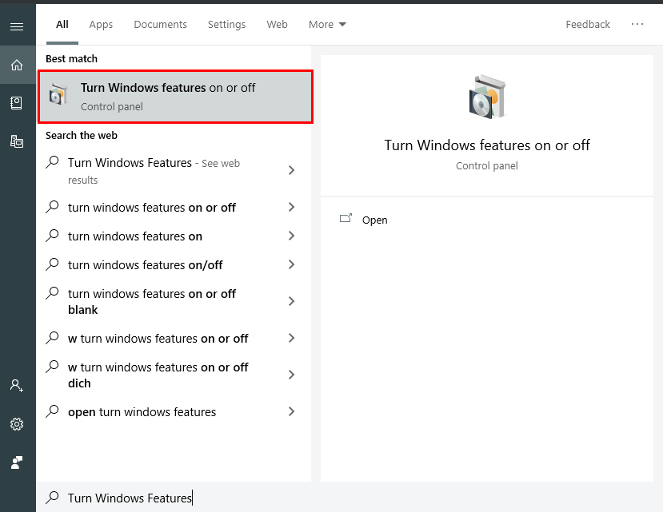The image size is (663, 512).
Task: Select the Home icon in the left sidebar
Action: [x=17, y=65]
